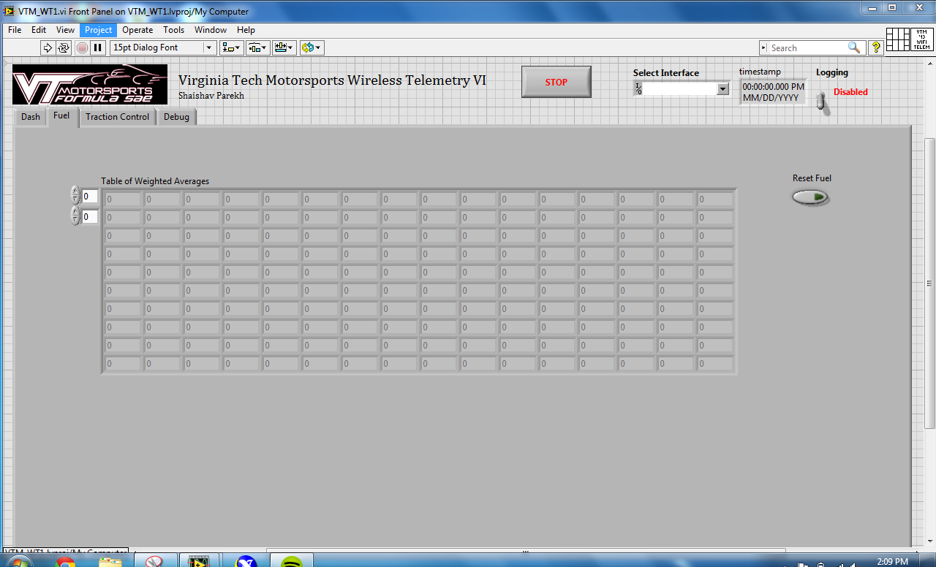Open the View menu

pyautogui.click(x=66, y=30)
